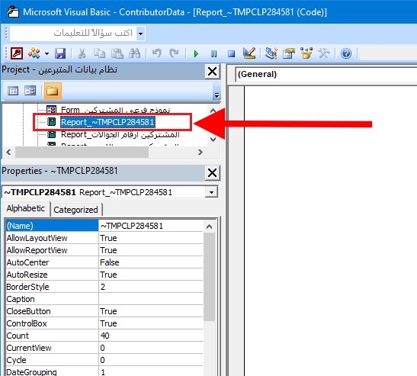Toggle Design Mode icon
The image size is (417, 376).
(249, 53)
